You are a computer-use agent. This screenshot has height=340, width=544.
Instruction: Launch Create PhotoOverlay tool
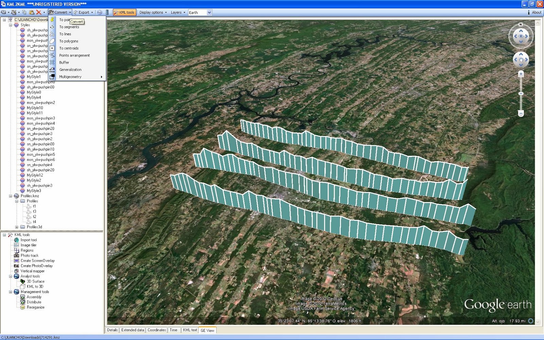pyautogui.click(x=36, y=266)
